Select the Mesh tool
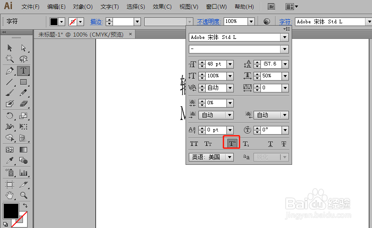The height and width of the screenshot is (228, 372). point(10,150)
